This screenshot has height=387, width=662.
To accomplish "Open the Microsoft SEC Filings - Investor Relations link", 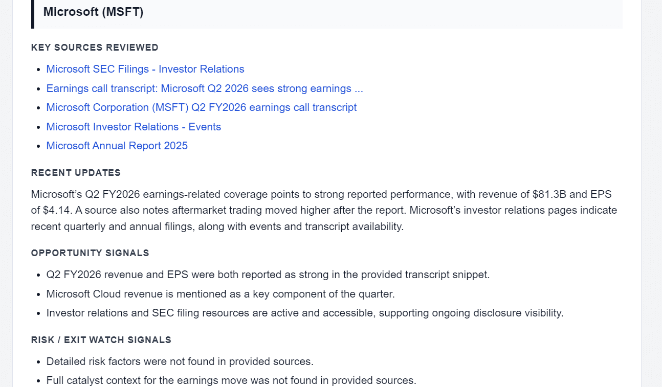I will click(x=145, y=69).
